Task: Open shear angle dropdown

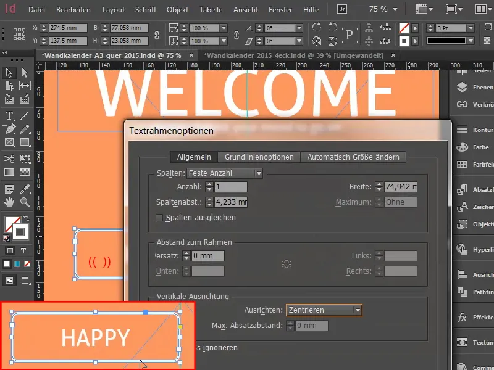Action: coord(299,41)
